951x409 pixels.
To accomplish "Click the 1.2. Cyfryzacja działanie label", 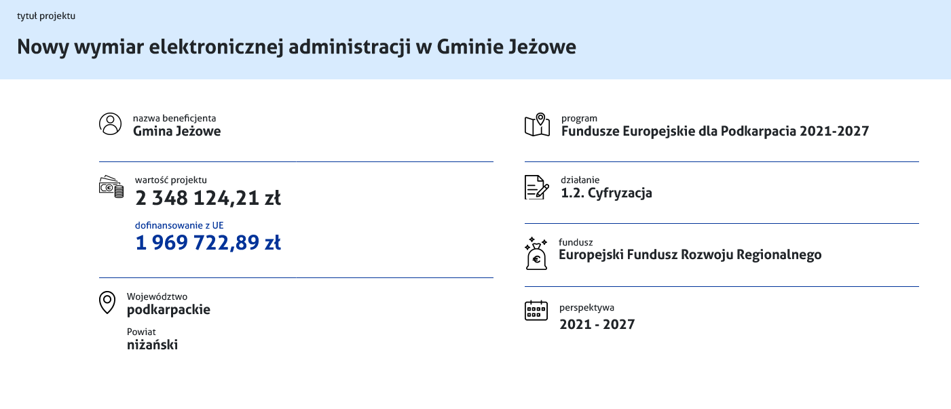I will click(606, 193).
